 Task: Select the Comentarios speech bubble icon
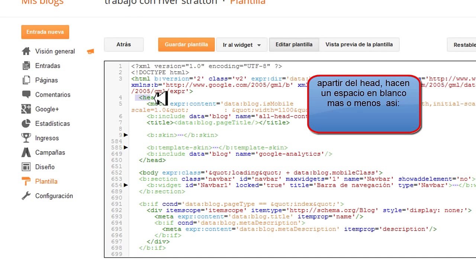26,95
